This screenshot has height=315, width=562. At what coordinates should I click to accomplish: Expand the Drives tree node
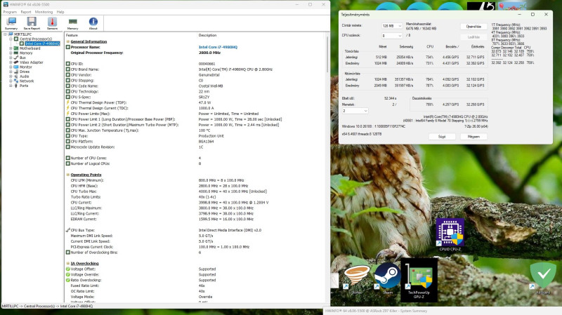[x=11, y=72]
